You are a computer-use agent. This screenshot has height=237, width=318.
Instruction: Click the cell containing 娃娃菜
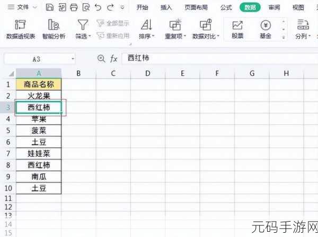pyautogui.click(x=39, y=154)
